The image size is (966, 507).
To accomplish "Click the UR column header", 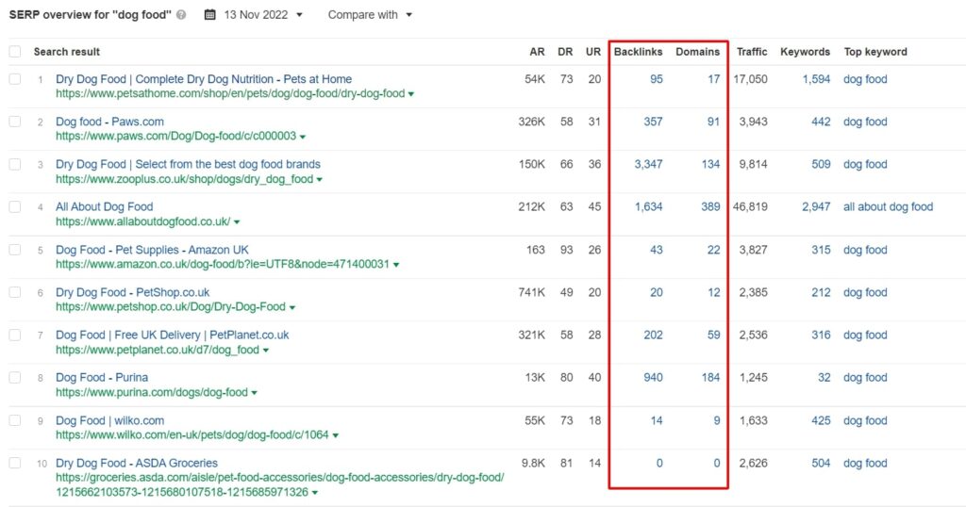I will (593, 52).
